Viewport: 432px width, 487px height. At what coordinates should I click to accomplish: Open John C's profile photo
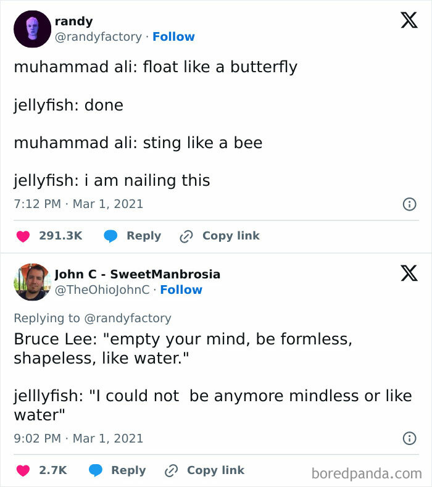tap(31, 282)
